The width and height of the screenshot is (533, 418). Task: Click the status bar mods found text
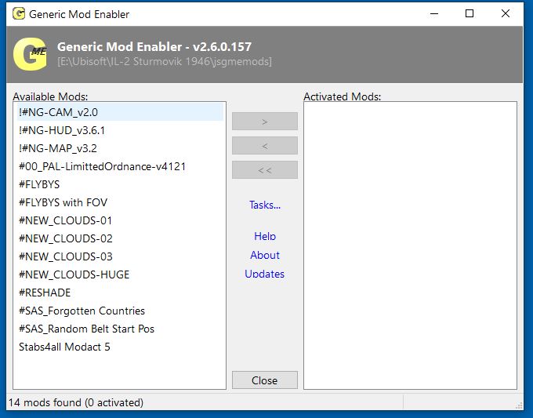(76, 402)
